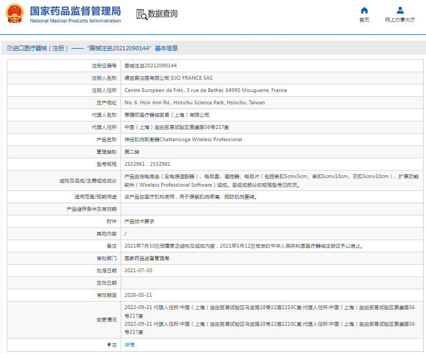Click the 网上办事大厅 text label
This screenshot has width=426, height=354.
coord(400,20)
